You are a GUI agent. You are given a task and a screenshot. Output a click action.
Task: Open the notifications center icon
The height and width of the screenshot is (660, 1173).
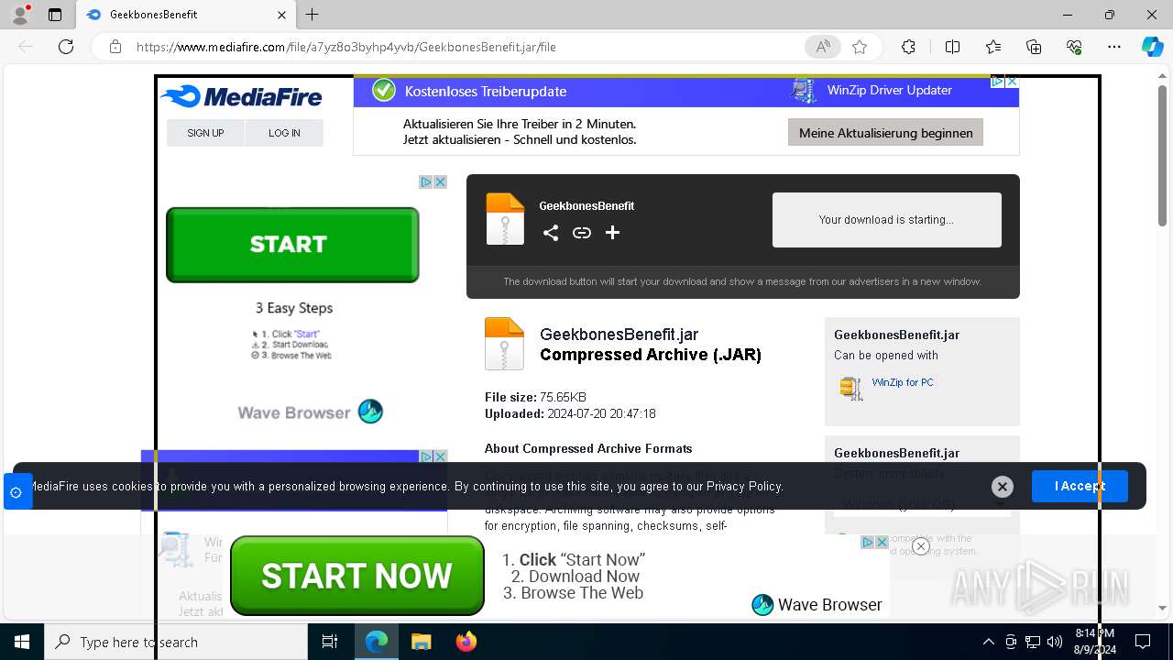[x=1143, y=642]
